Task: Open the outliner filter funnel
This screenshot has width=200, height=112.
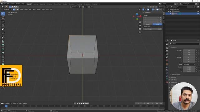Action: pos(194,7)
